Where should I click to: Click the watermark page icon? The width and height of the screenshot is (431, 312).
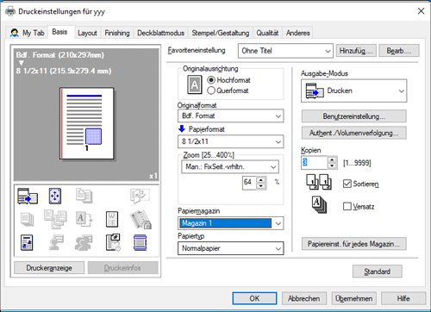pos(112,219)
